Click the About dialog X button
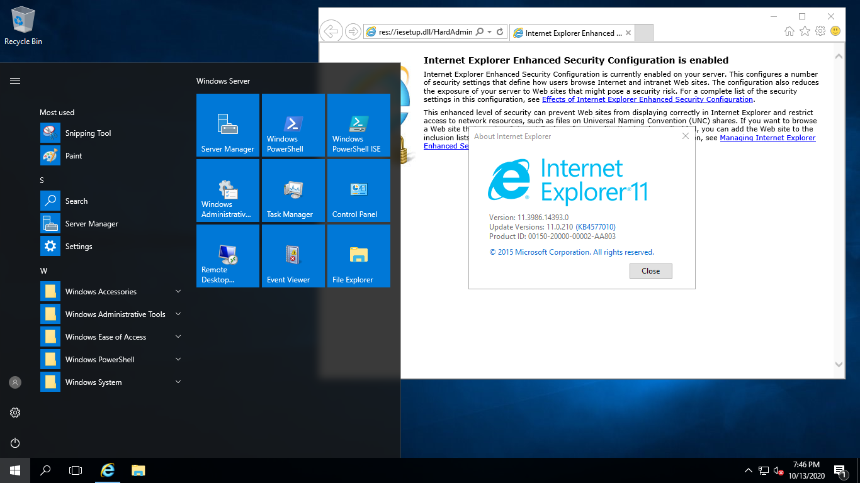Image resolution: width=860 pixels, height=483 pixels. pos(686,136)
